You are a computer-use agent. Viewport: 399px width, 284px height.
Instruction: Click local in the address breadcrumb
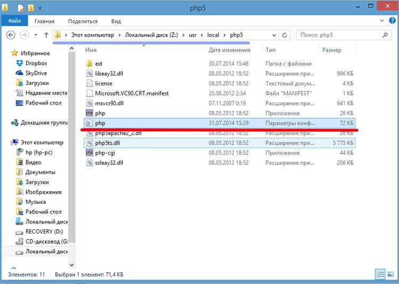pyautogui.click(x=213, y=35)
